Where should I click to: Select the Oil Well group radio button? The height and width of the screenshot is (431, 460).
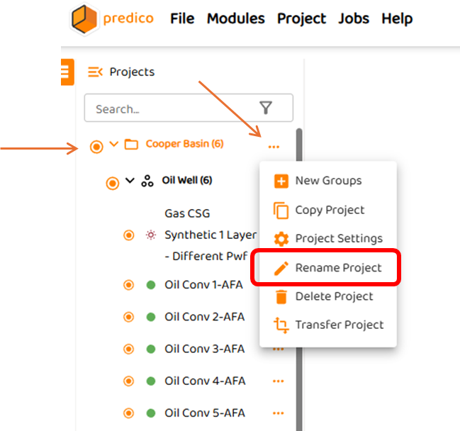pos(112,183)
